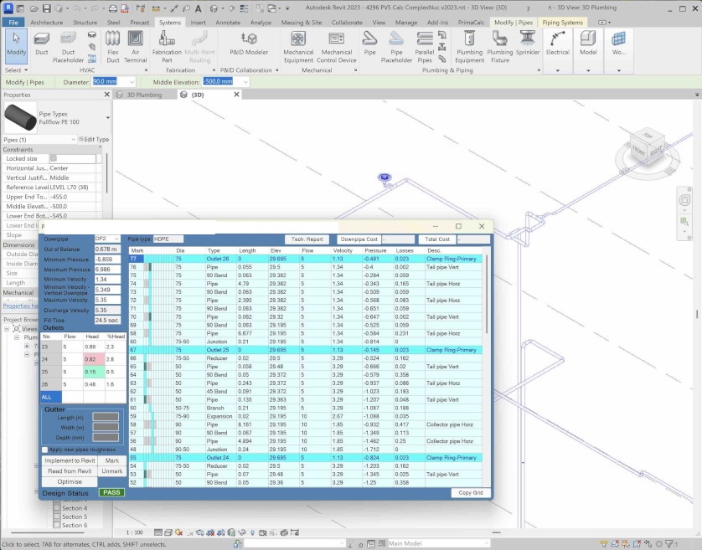The image size is (702, 550).
Task: Switch to the Piping Systems ribbon tab
Action: coord(562,23)
